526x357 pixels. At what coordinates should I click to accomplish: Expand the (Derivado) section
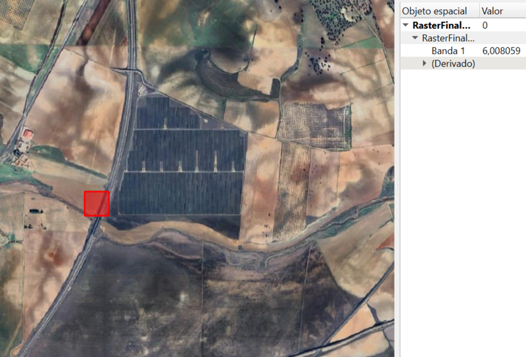[x=424, y=63]
